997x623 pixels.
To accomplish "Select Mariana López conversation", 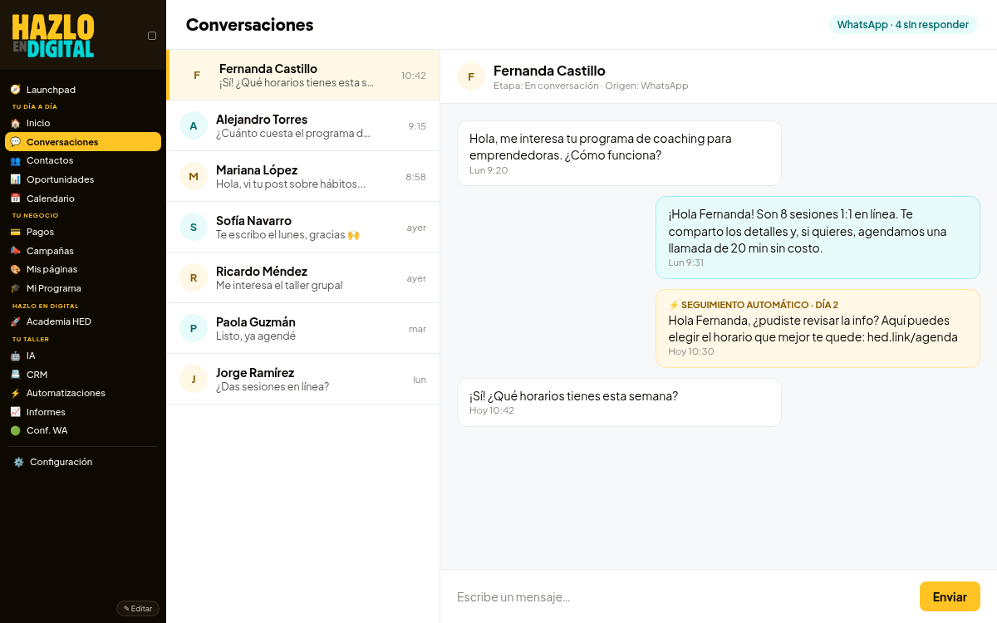I will tap(303, 177).
